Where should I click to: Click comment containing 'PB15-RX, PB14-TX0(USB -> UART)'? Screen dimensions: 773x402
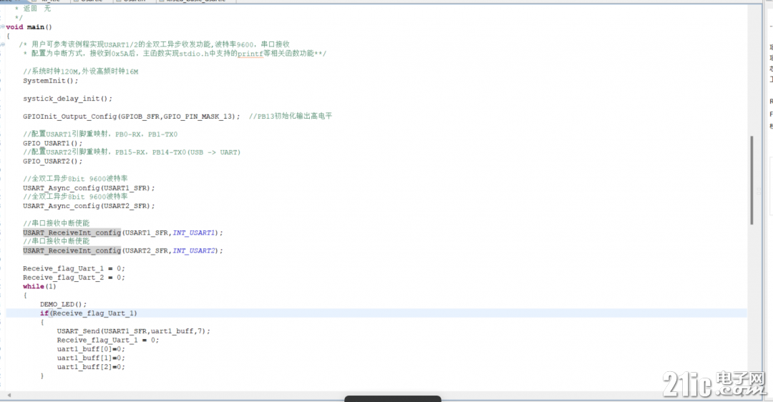pyautogui.click(x=132, y=152)
